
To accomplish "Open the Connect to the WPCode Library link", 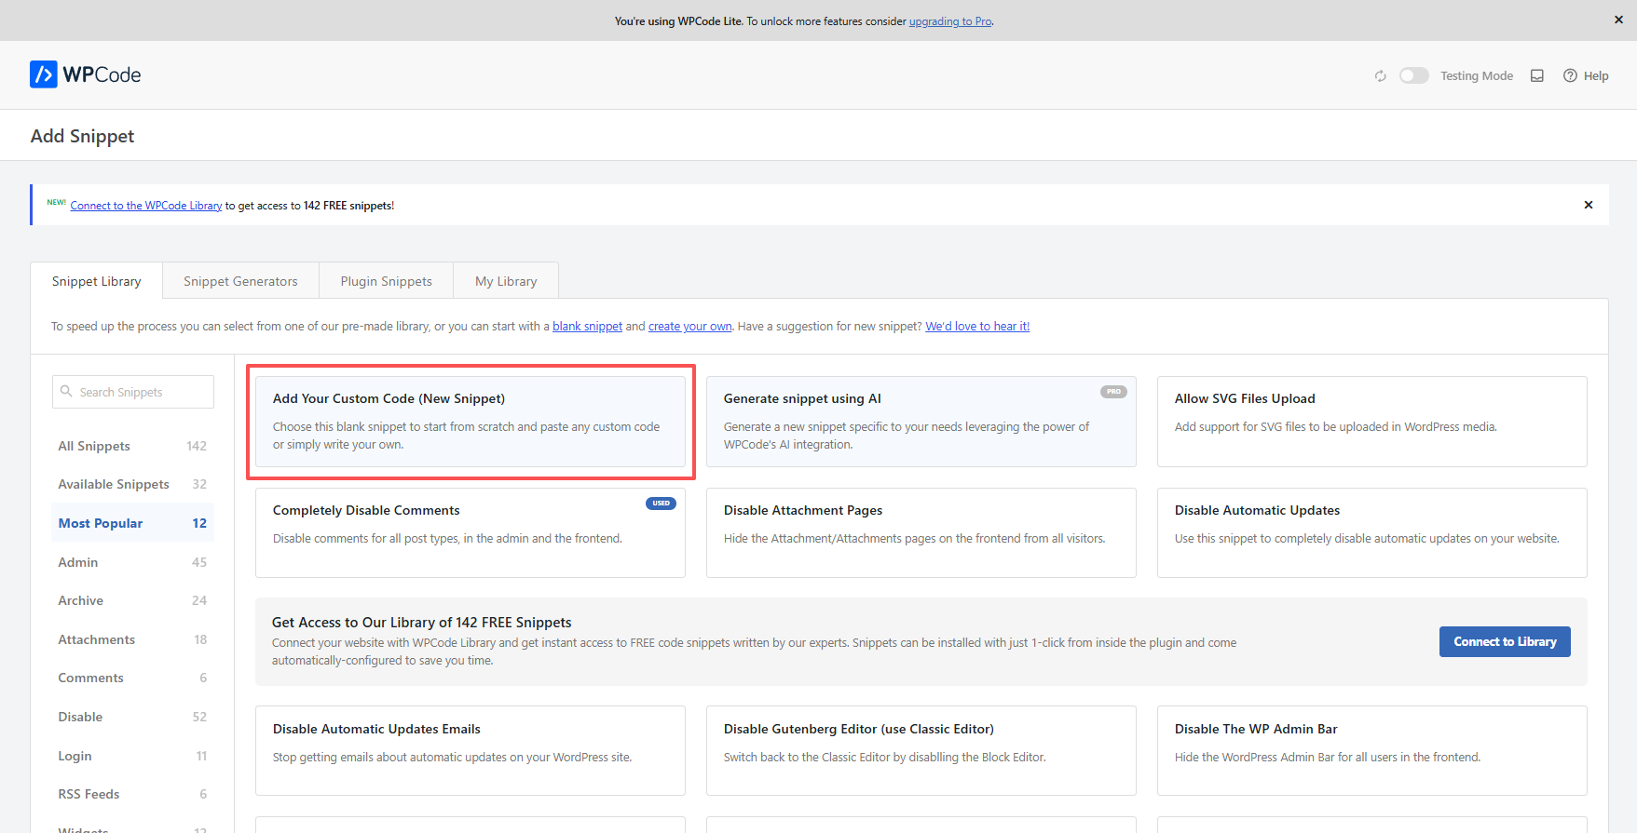I will coord(146,206).
